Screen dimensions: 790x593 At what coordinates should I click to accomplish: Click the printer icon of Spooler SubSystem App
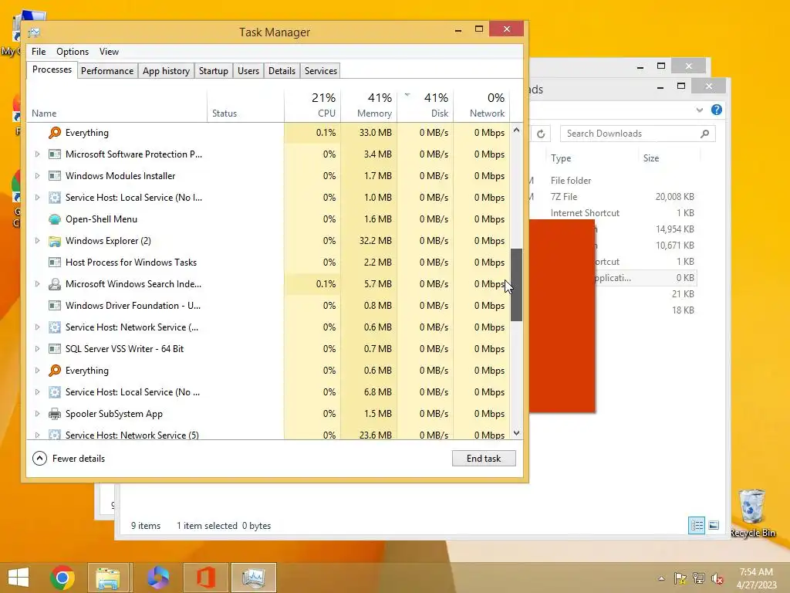pyautogui.click(x=55, y=414)
